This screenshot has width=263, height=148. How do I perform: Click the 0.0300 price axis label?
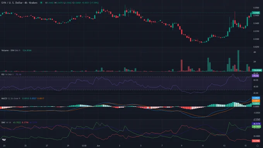coord(256,39)
